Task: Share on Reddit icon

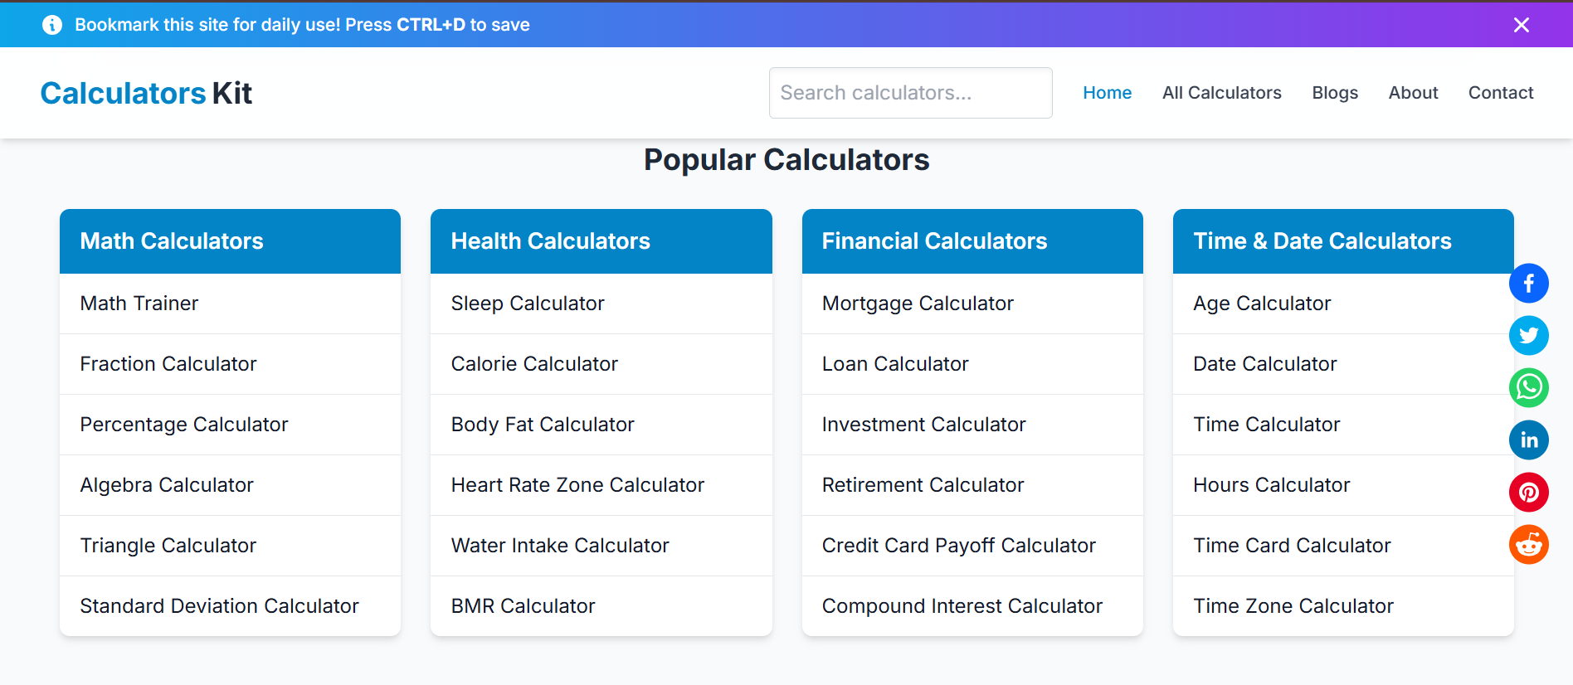Action: (x=1528, y=545)
